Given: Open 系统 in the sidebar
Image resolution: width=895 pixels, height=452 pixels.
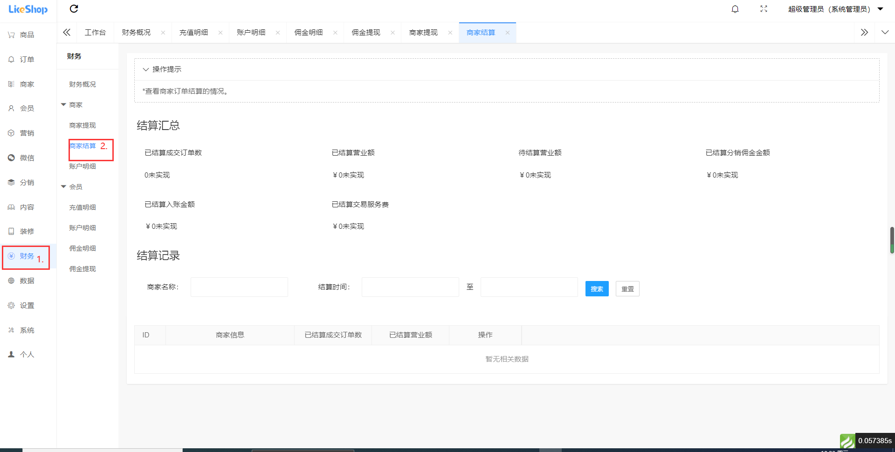Looking at the screenshot, I should tap(27, 330).
